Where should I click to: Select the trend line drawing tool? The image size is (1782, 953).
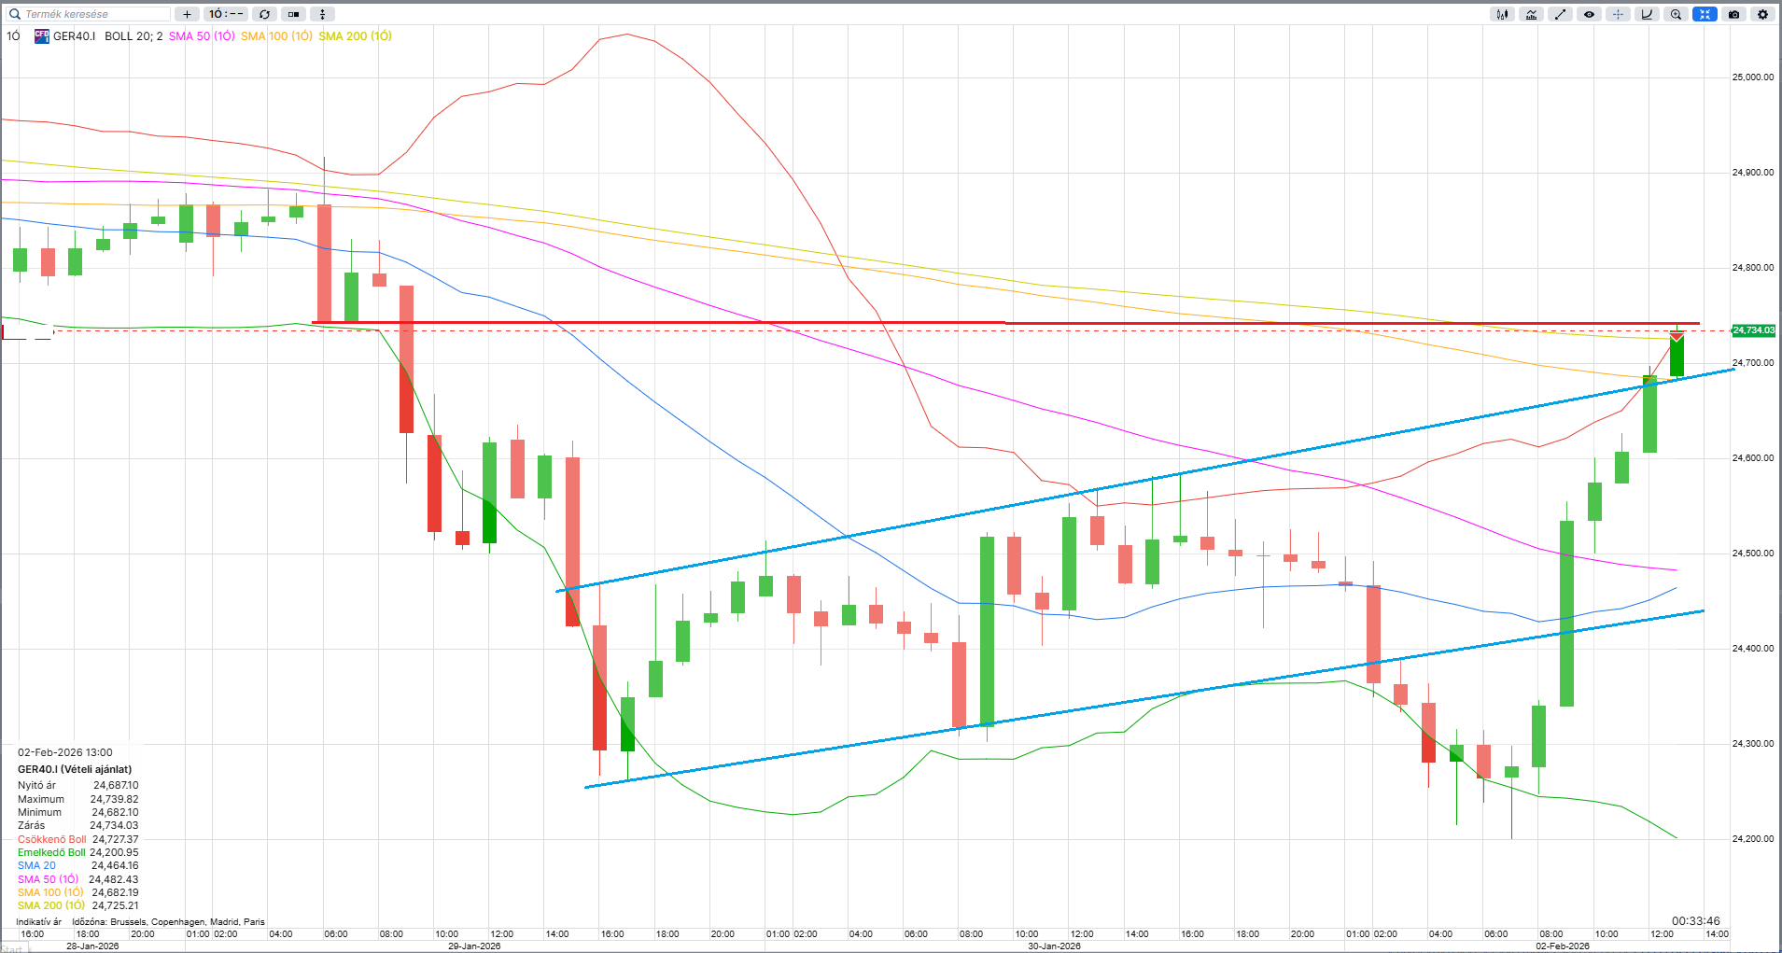(1560, 14)
